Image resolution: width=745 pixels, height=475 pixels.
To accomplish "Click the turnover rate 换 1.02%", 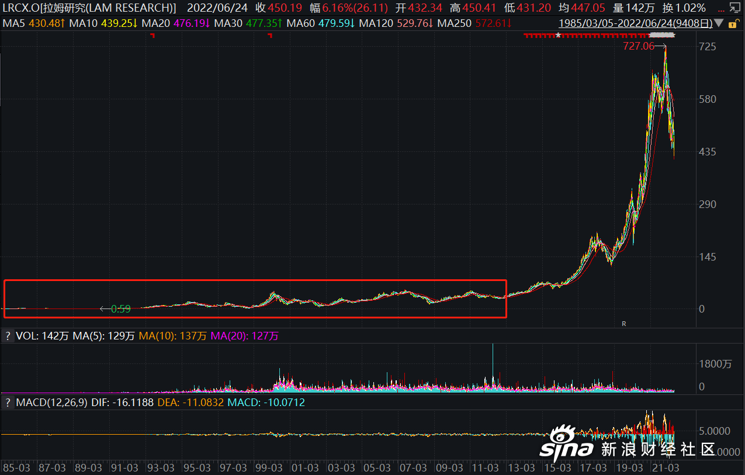I will pyautogui.click(x=684, y=8).
